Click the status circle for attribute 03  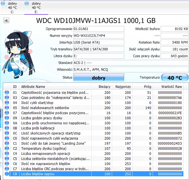7,97
